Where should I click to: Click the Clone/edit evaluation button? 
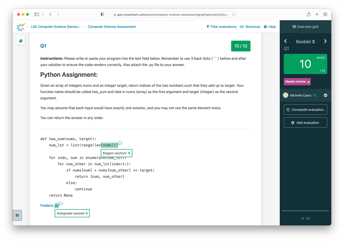point(305,109)
